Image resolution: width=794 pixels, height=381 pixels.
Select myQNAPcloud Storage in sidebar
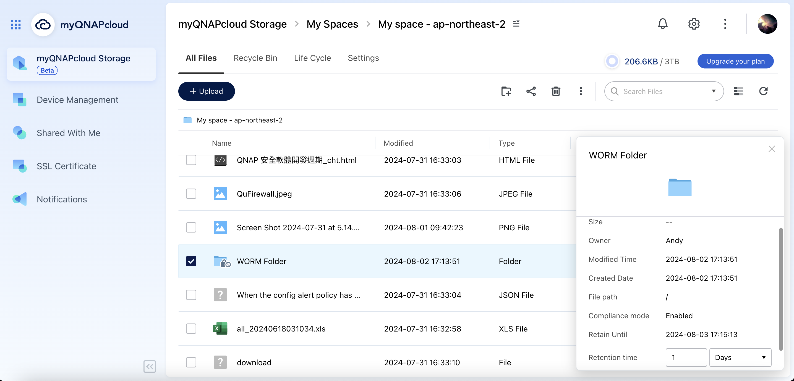81,64
